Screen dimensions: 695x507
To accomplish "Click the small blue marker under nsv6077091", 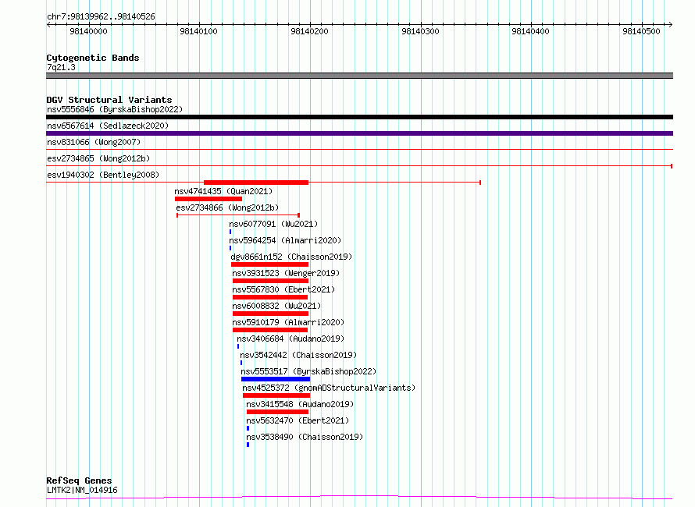I will pos(230,232).
